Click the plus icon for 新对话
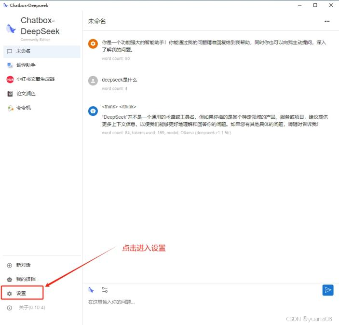 [x=10, y=265]
